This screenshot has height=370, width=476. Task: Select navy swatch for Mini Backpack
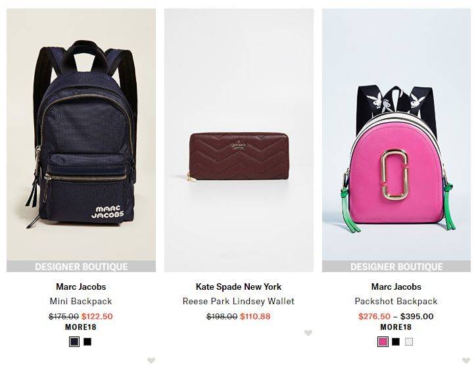(x=74, y=342)
